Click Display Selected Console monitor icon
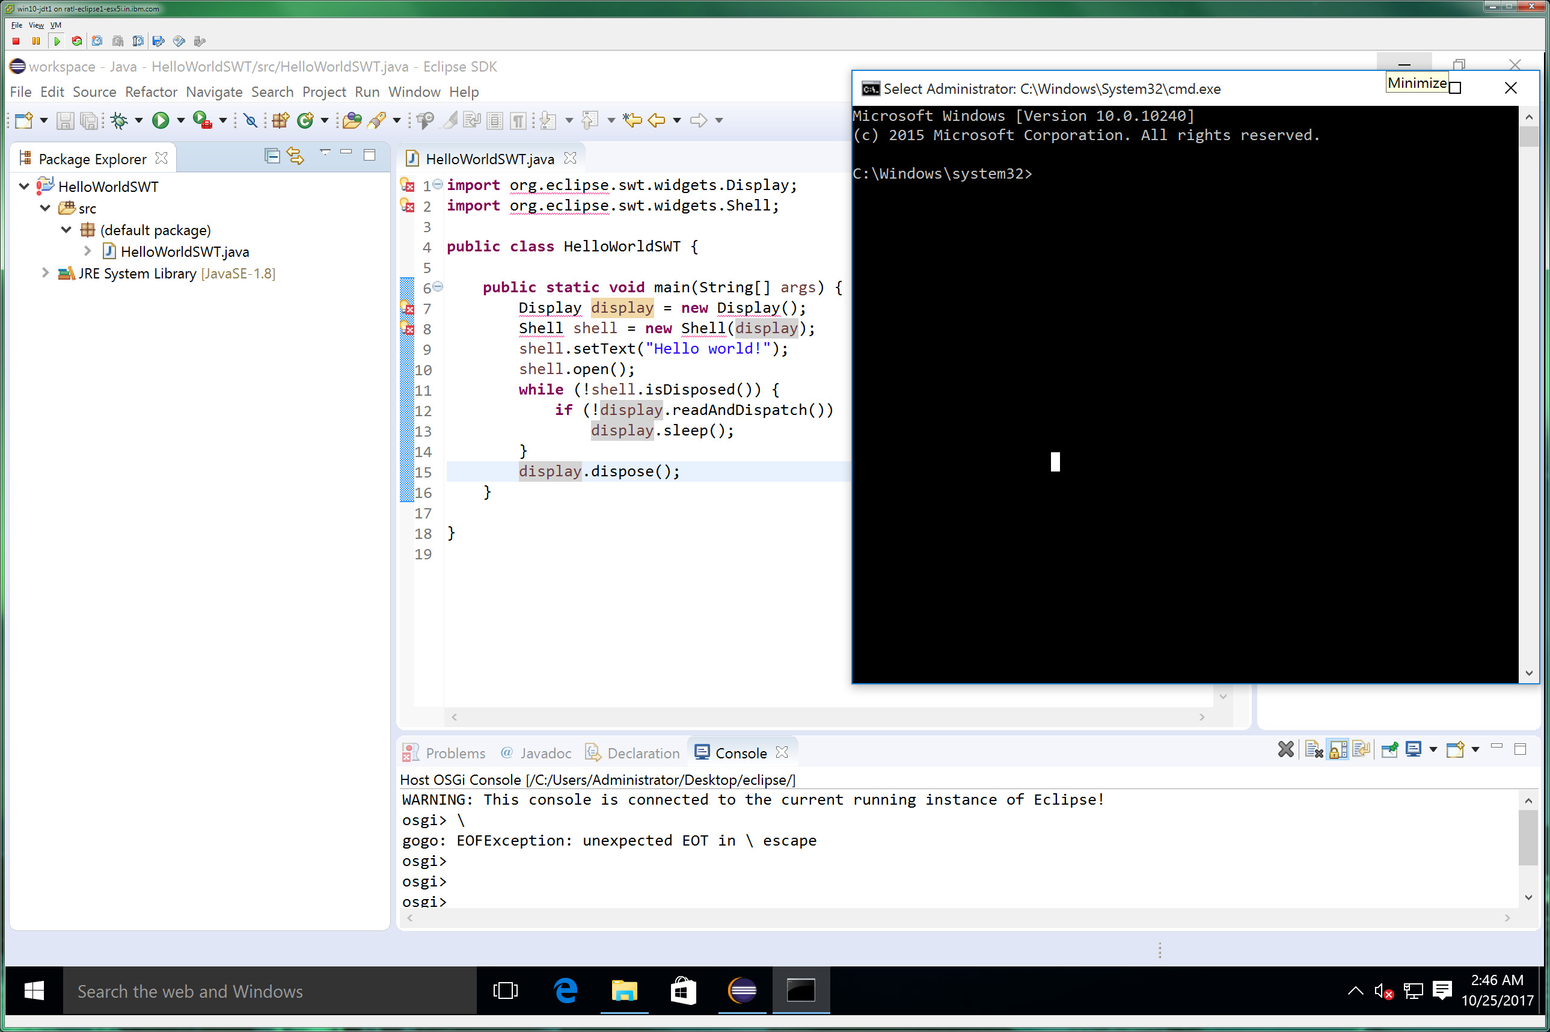 (1413, 750)
